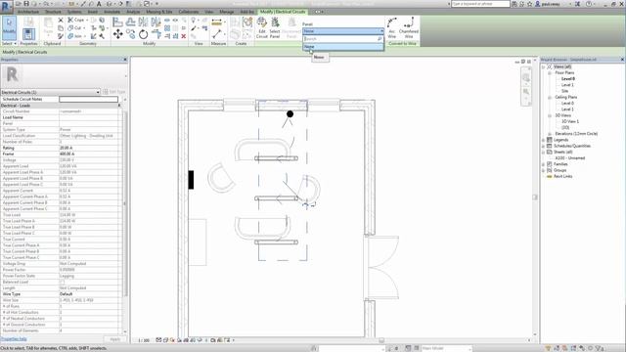The width and height of the screenshot is (626, 352).
Task: Click the Aligned Dimension measure icon
Action: pos(217,22)
